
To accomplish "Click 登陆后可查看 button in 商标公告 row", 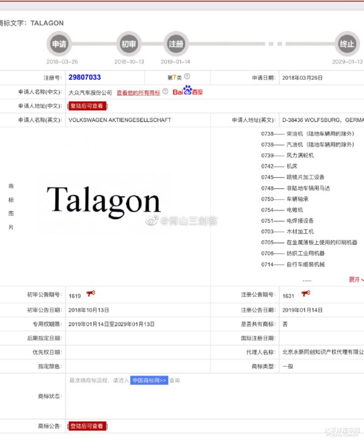I will point(87,426).
